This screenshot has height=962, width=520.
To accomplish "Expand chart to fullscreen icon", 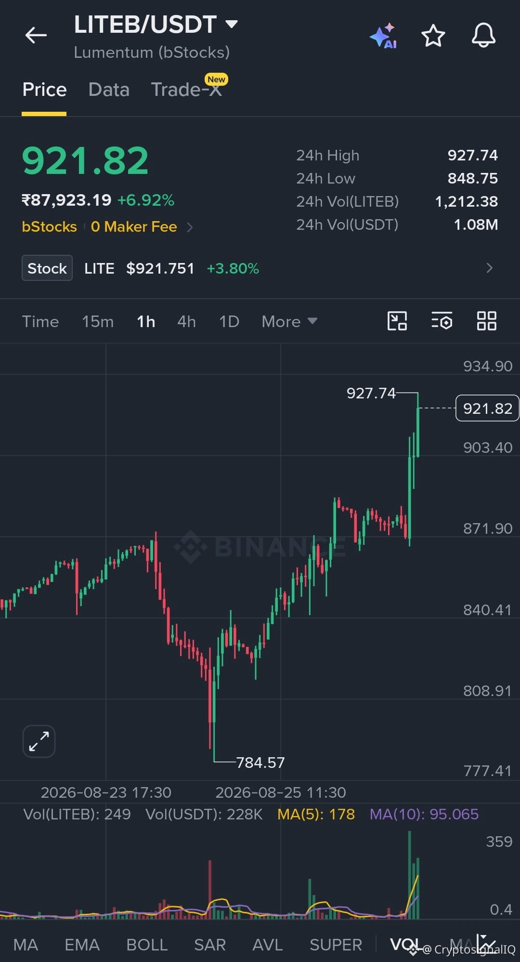I will (x=39, y=741).
